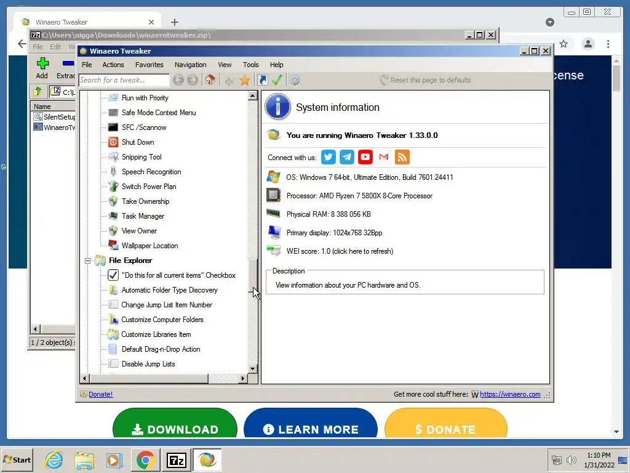Click the back navigation arrow in Winaero toolbar
This screenshot has width=630, height=473.
(x=178, y=80)
